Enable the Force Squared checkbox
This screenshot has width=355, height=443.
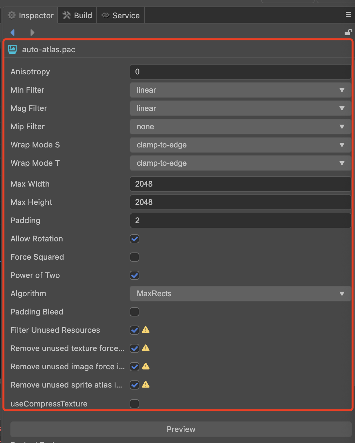tap(135, 257)
